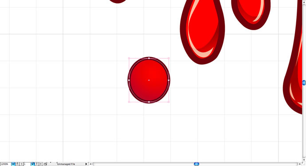Select the center point of the red ellipse
The height and width of the screenshot is (166, 306).
tap(149, 80)
